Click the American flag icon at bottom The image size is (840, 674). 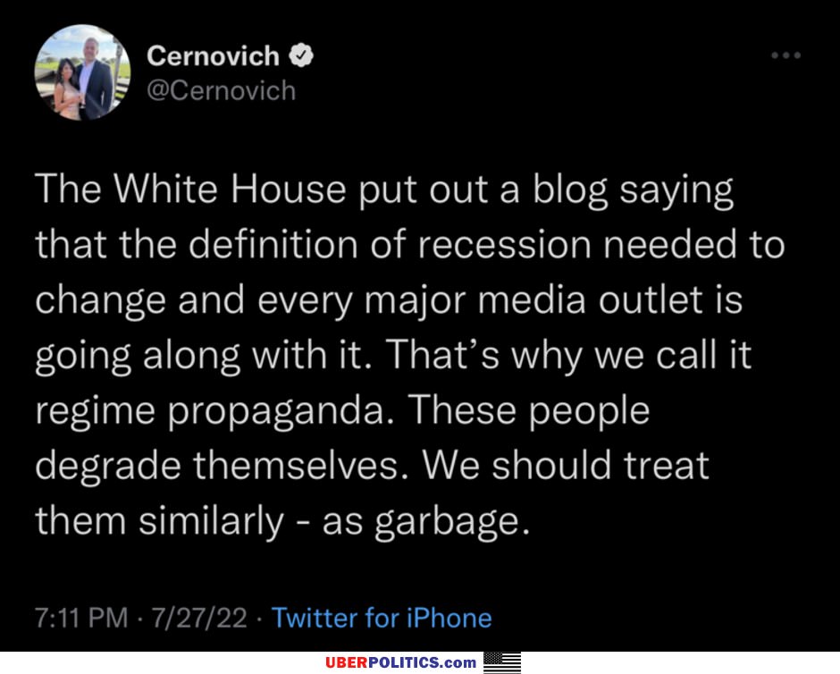click(502, 662)
